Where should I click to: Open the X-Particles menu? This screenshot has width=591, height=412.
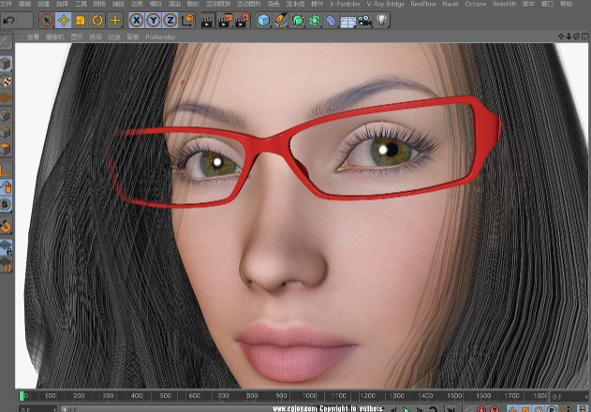(345, 4)
